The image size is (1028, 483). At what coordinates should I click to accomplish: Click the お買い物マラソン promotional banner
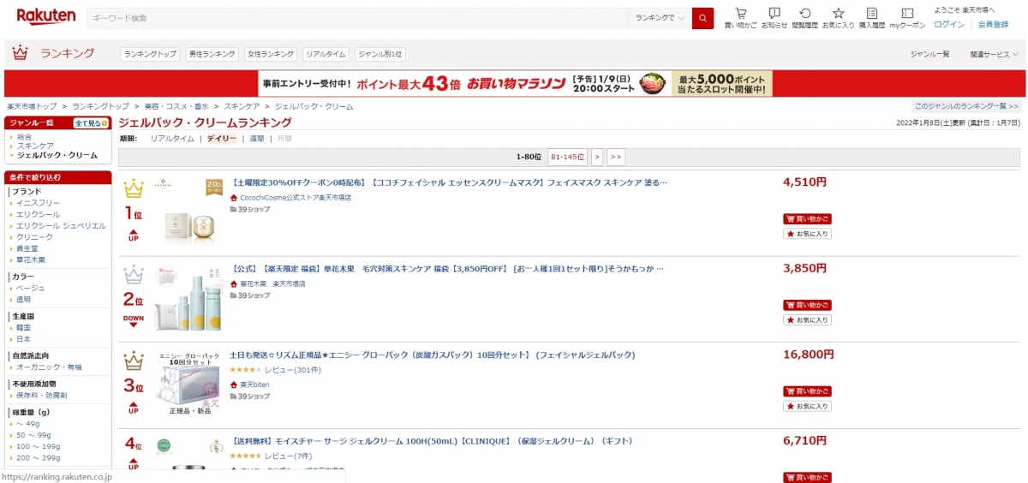[517, 83]
